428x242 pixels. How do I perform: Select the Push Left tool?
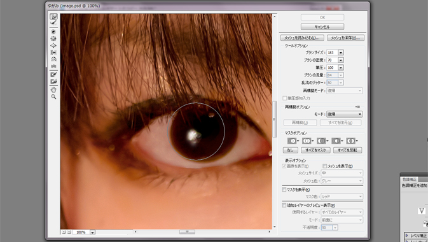click(53, 52)
